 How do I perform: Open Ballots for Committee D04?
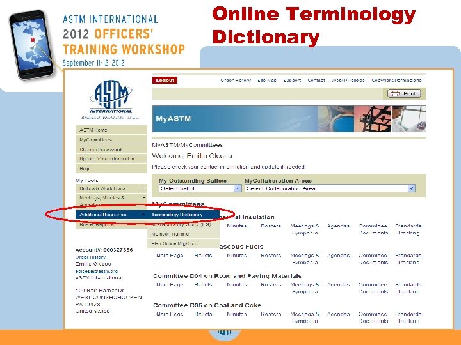click(203, 284)
